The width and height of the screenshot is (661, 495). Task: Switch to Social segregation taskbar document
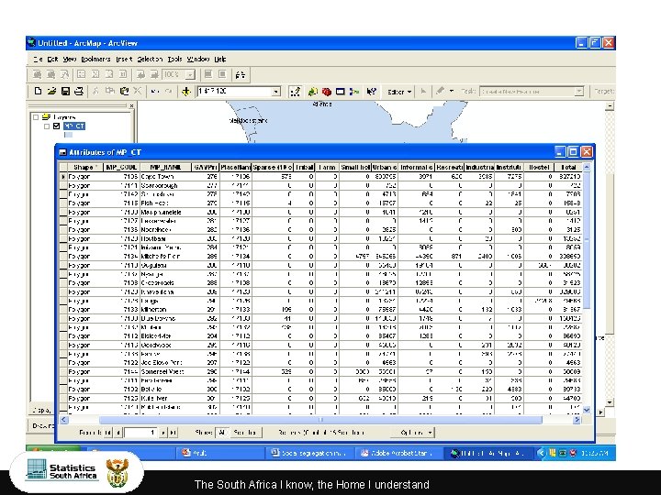309,453
